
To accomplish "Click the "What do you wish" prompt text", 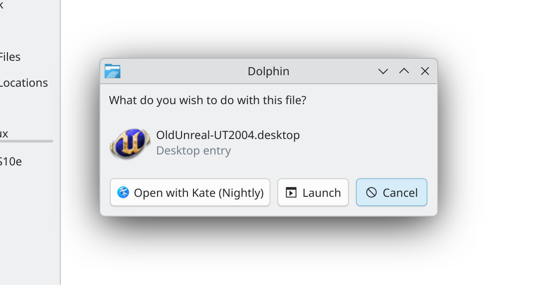I will (x=207, y=100).
